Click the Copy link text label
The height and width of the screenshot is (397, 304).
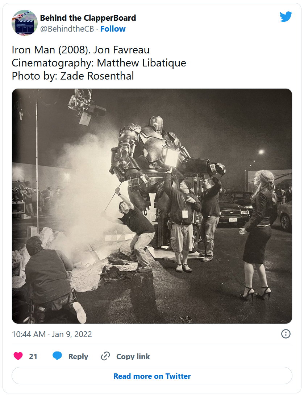pos(133,357)
